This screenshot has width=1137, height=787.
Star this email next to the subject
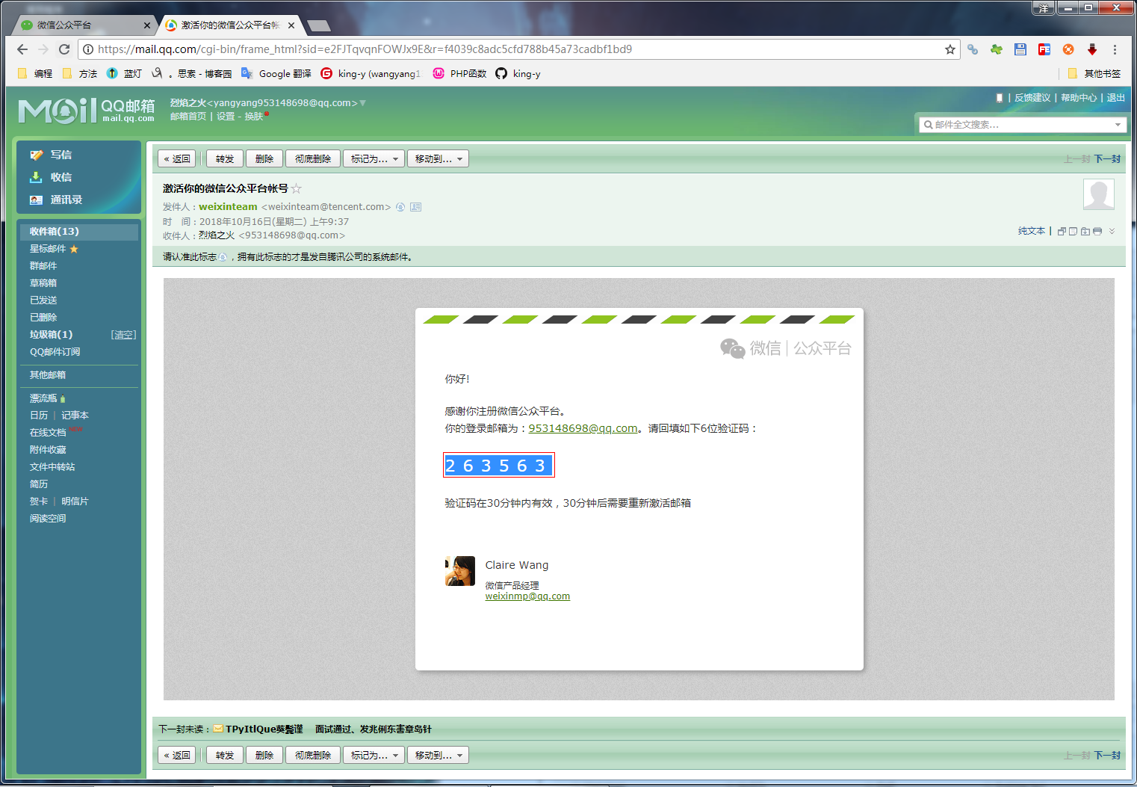pos(297,188)
